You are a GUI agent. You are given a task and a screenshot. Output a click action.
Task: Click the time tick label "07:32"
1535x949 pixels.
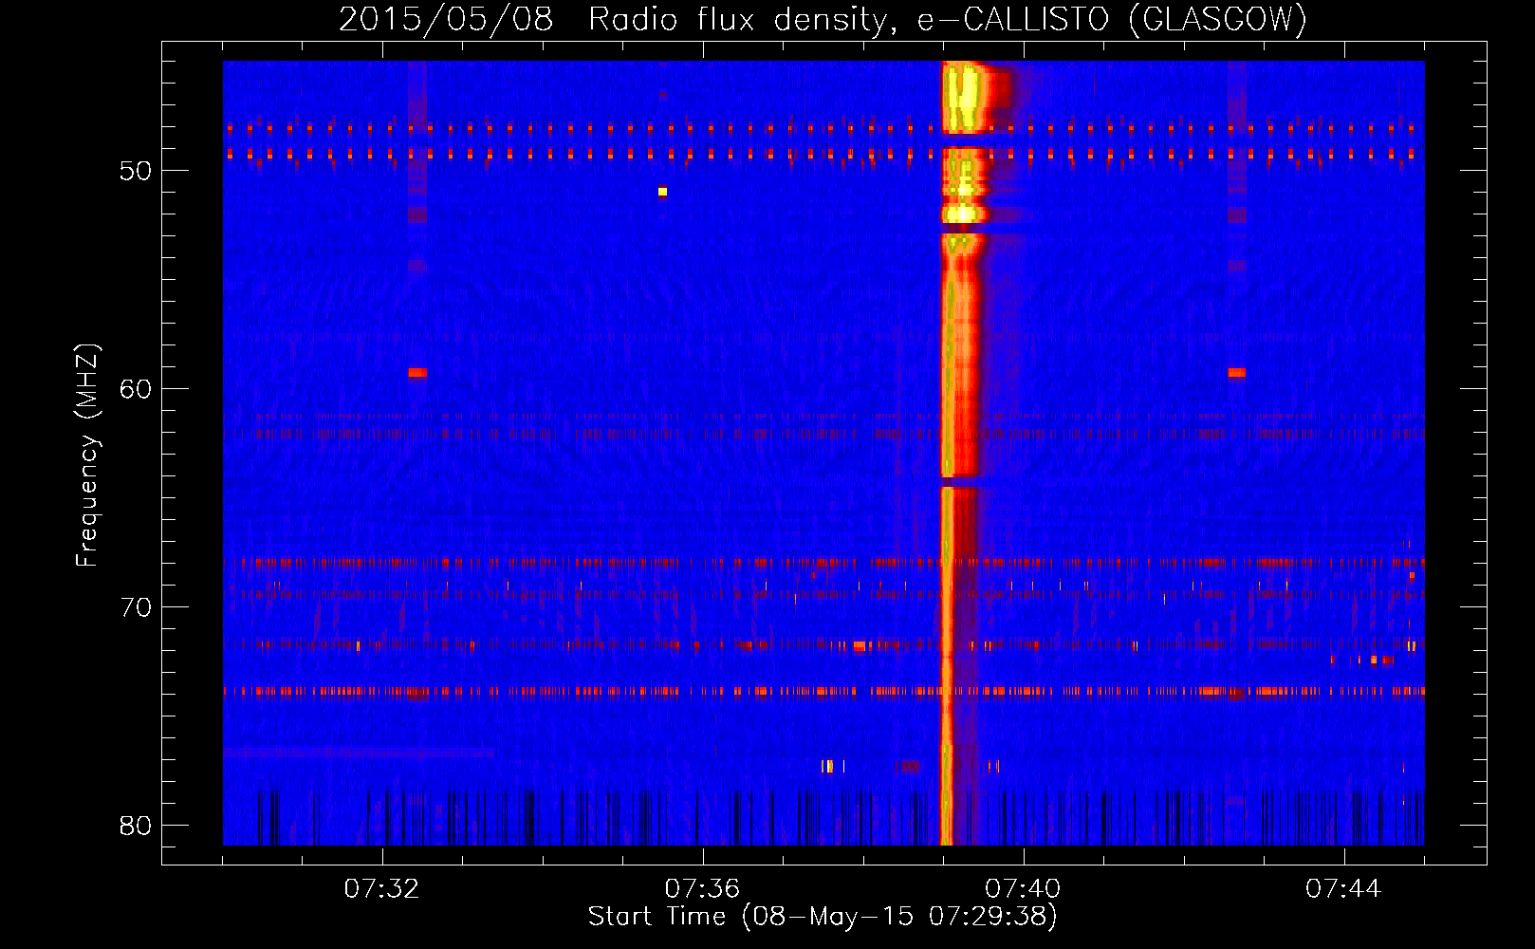(381, 888)
